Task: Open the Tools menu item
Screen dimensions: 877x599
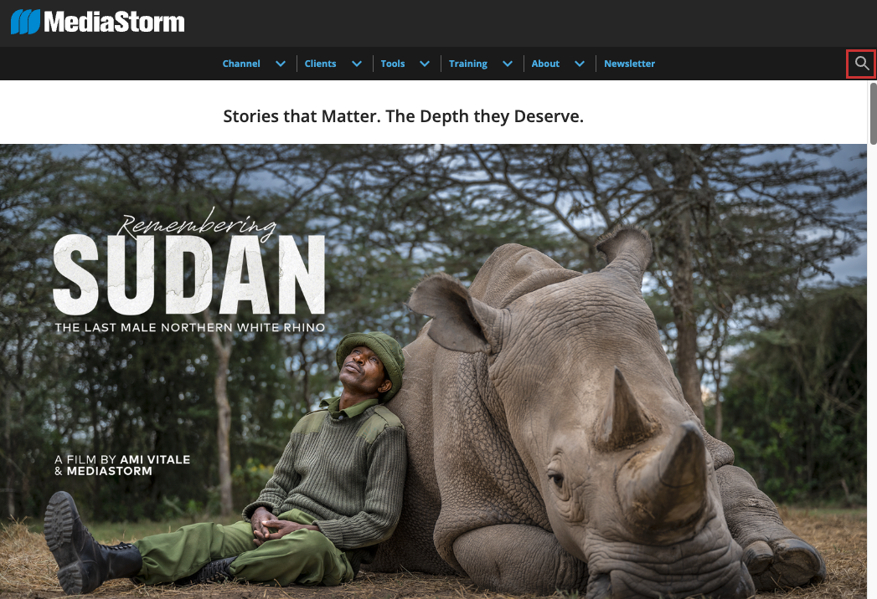Action: coord(393,64)
